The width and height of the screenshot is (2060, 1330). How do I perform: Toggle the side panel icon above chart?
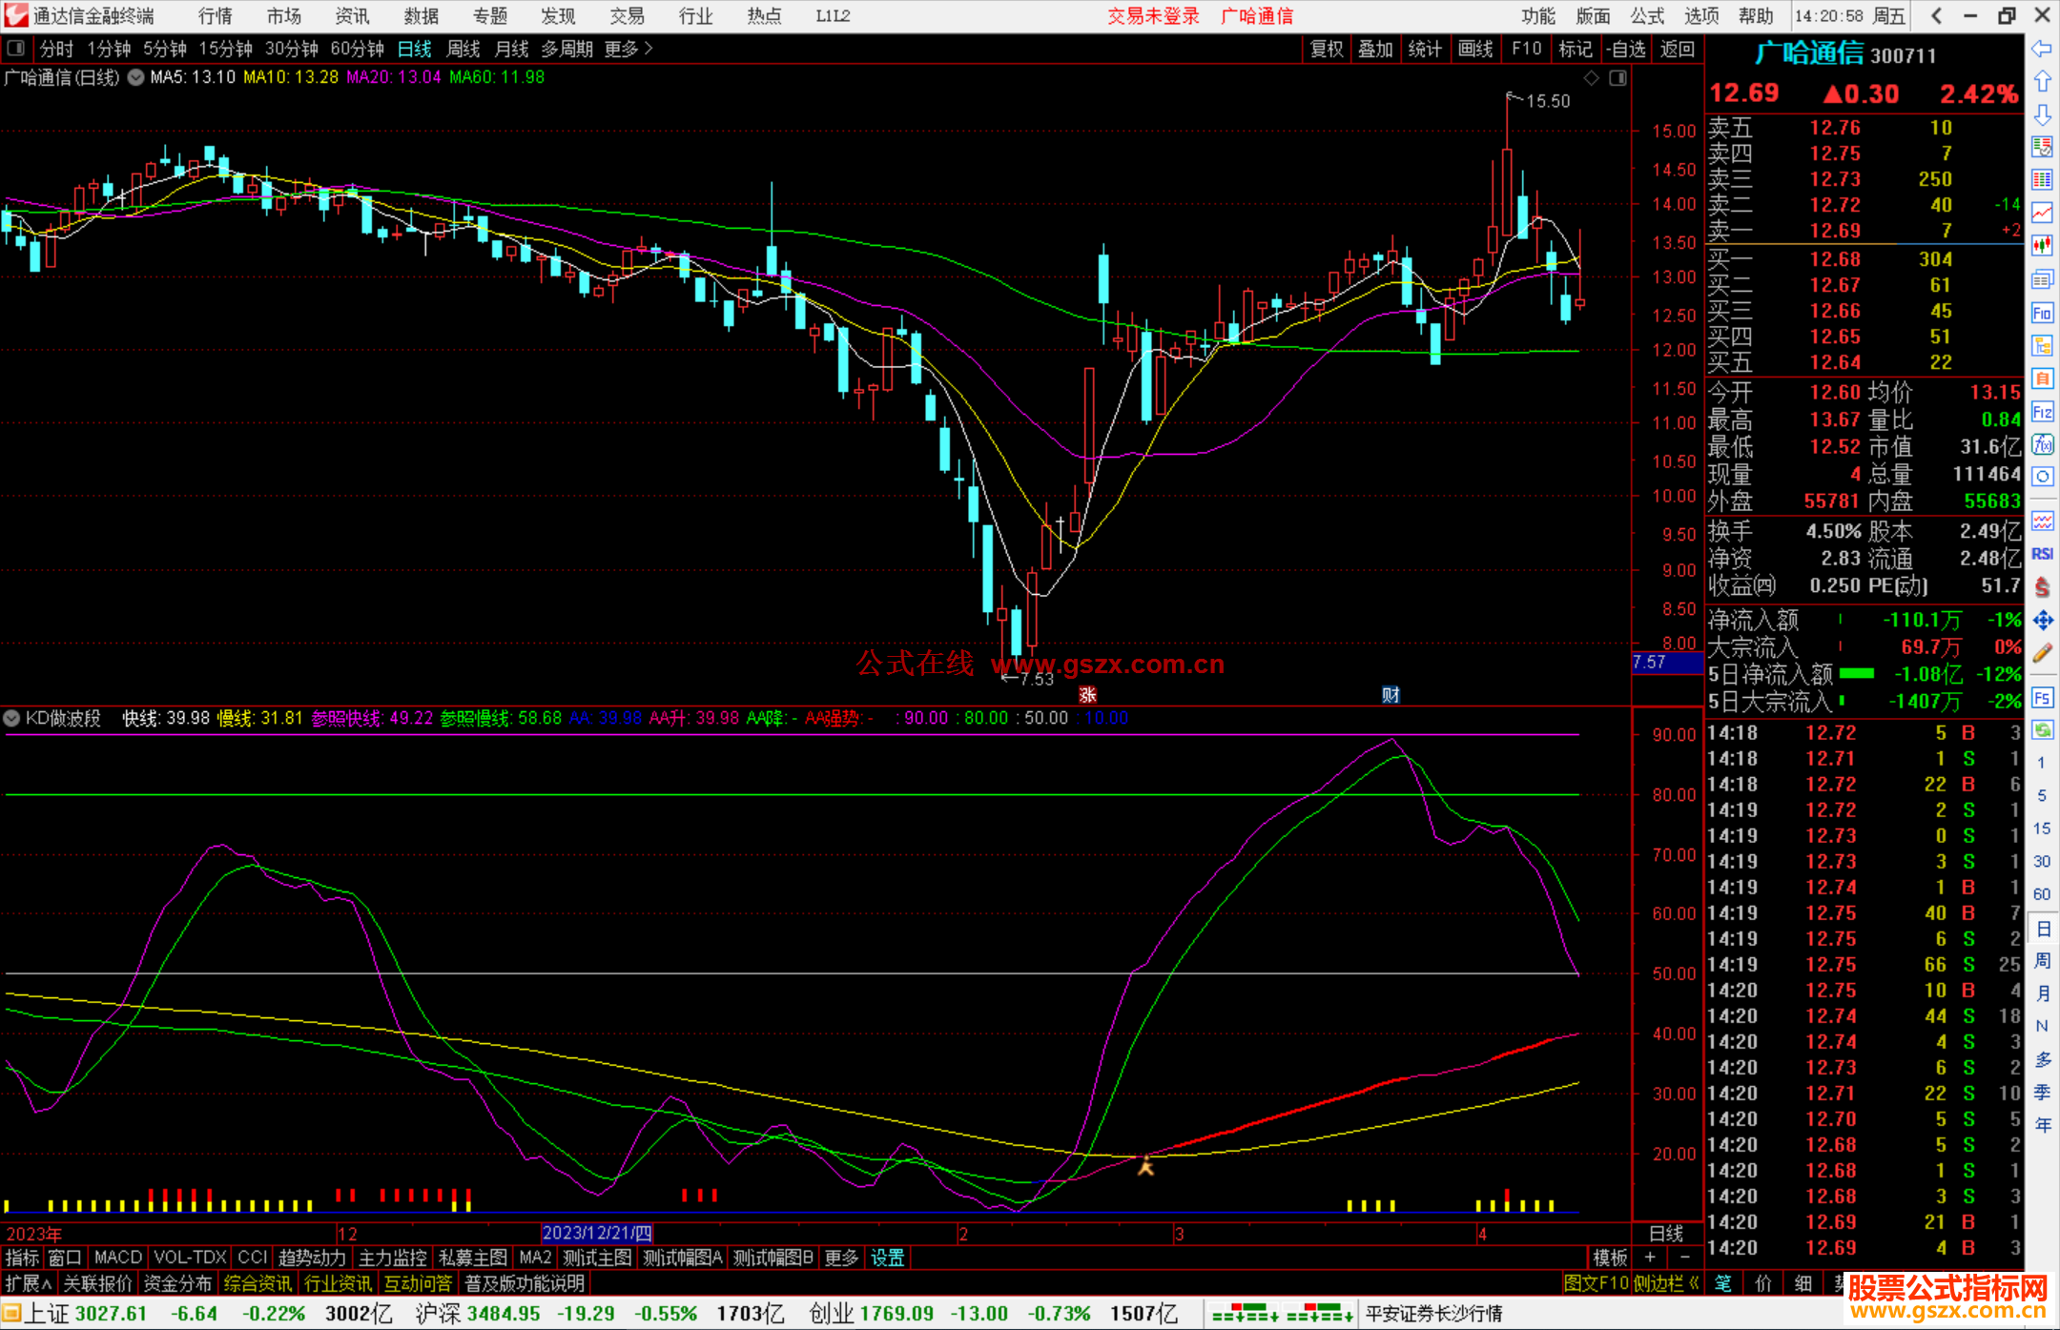[1617, 78]
